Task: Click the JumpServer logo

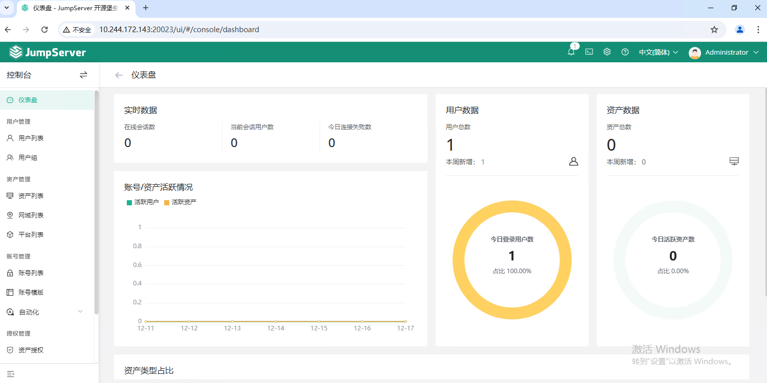Action: pyautogui.click(x=48, y=52)
